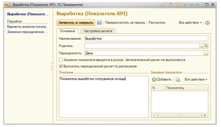Screen dimensions: 221x127
Task: Click right arrow of table horizontal scrollbar
Action: pos(205,115)
